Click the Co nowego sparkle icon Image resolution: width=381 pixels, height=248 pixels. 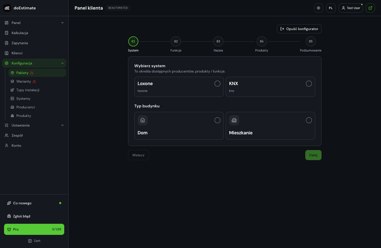[x=9, y=203]
